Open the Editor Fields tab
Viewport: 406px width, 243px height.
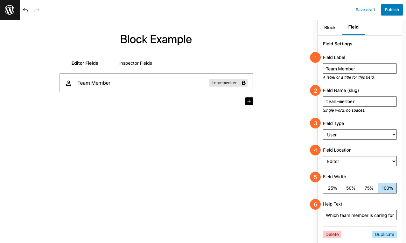click(85, 63)
